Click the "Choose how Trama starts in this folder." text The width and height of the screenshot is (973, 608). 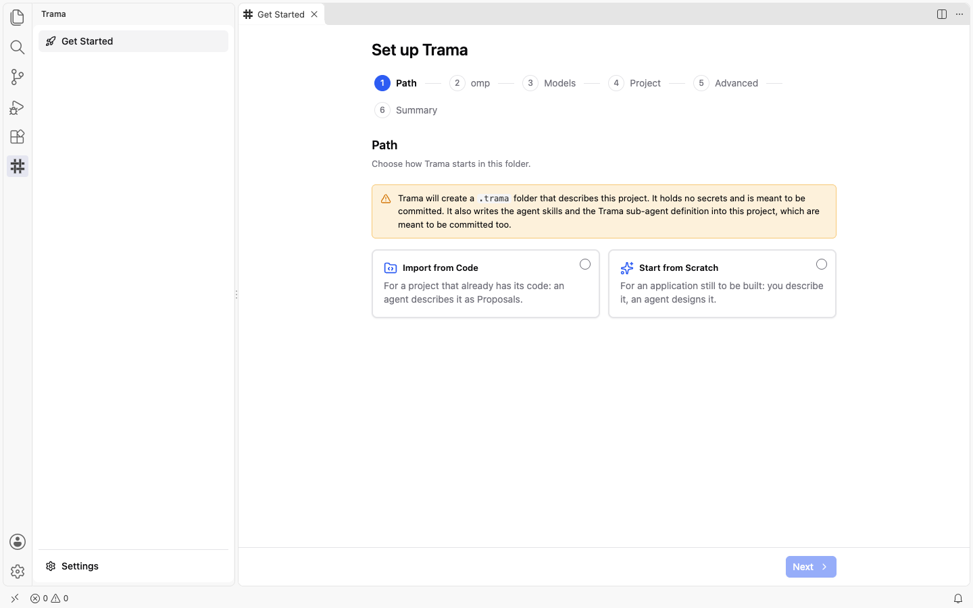[451, 164]
